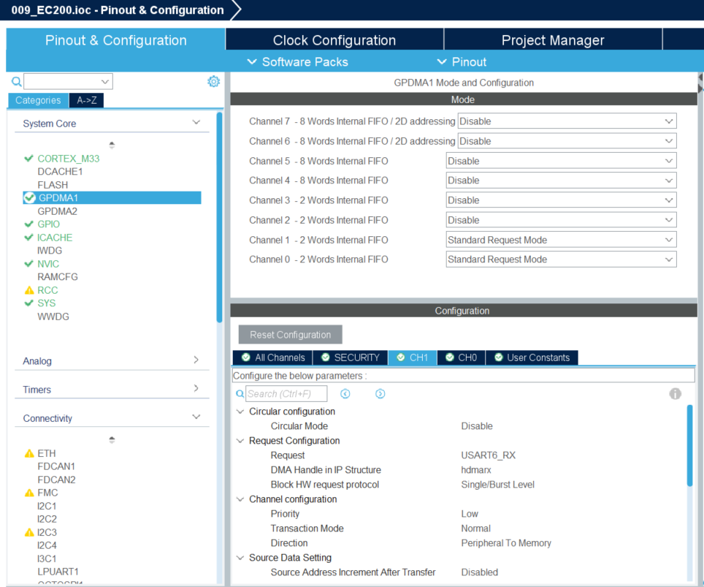Image resolution: width=704 pixels, height=587 pixels.
Task: Click the info icon in the Configuration panel
Action: click(675, 393)
